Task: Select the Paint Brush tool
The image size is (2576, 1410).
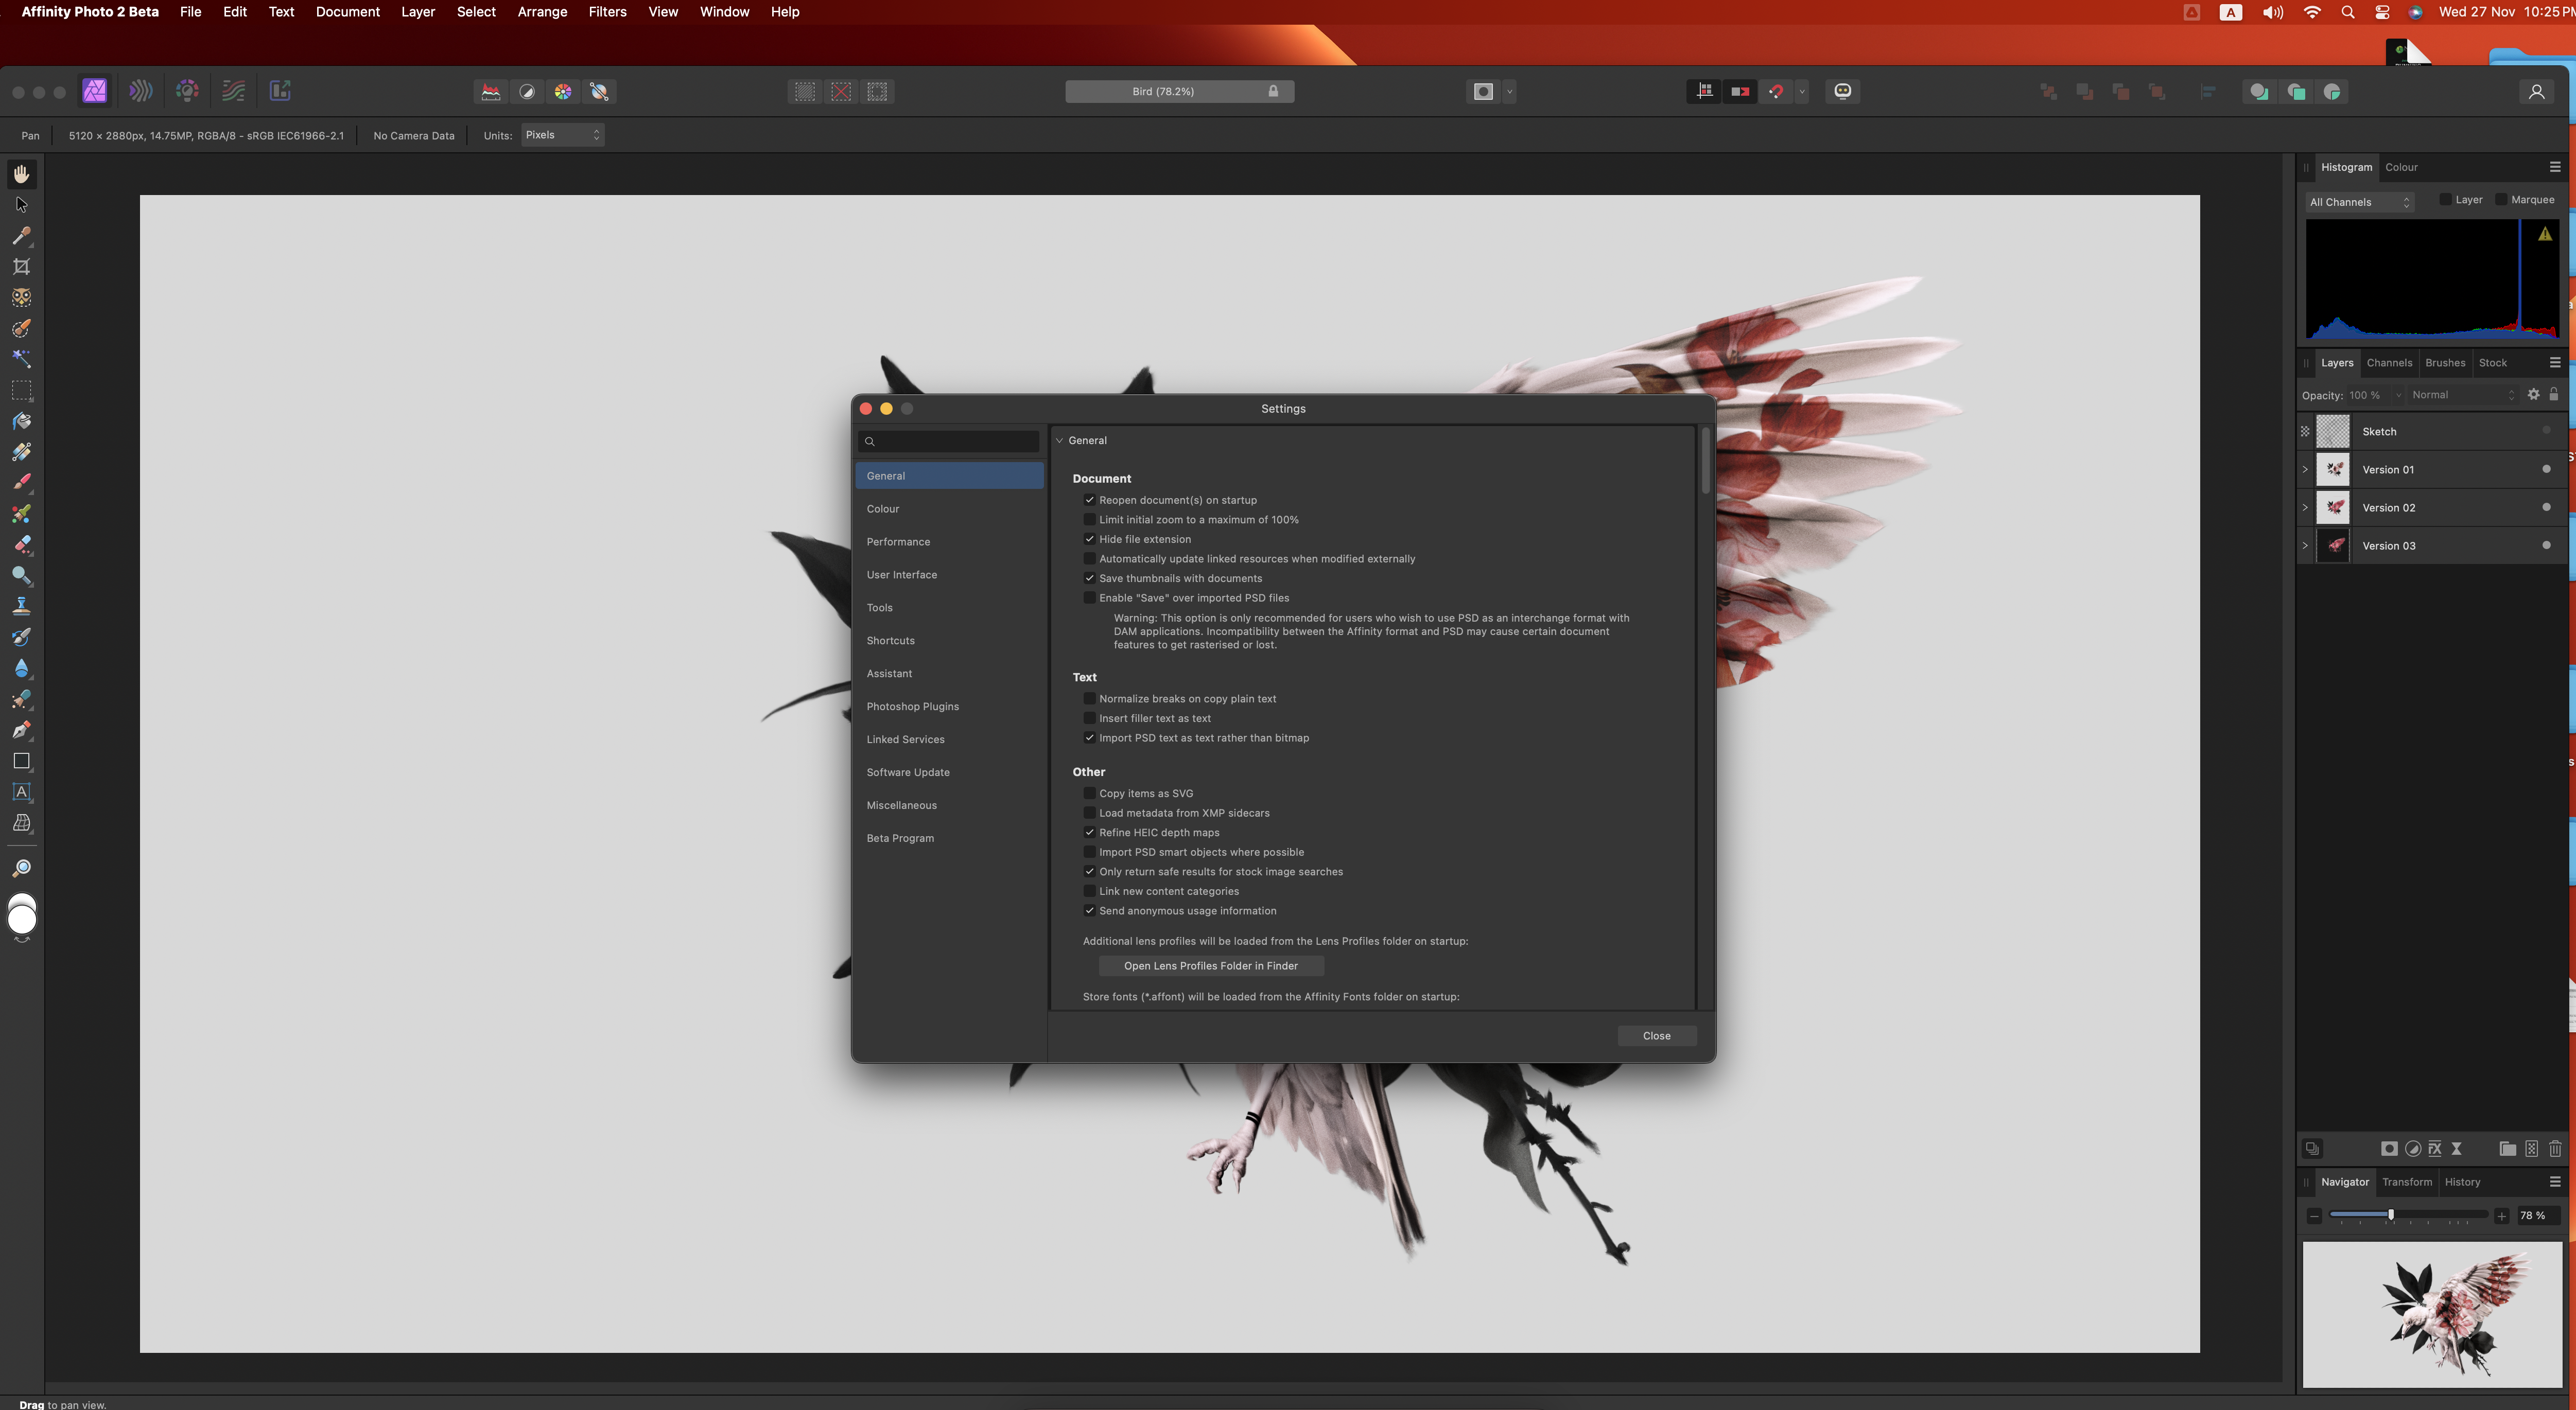Action: 21,483
